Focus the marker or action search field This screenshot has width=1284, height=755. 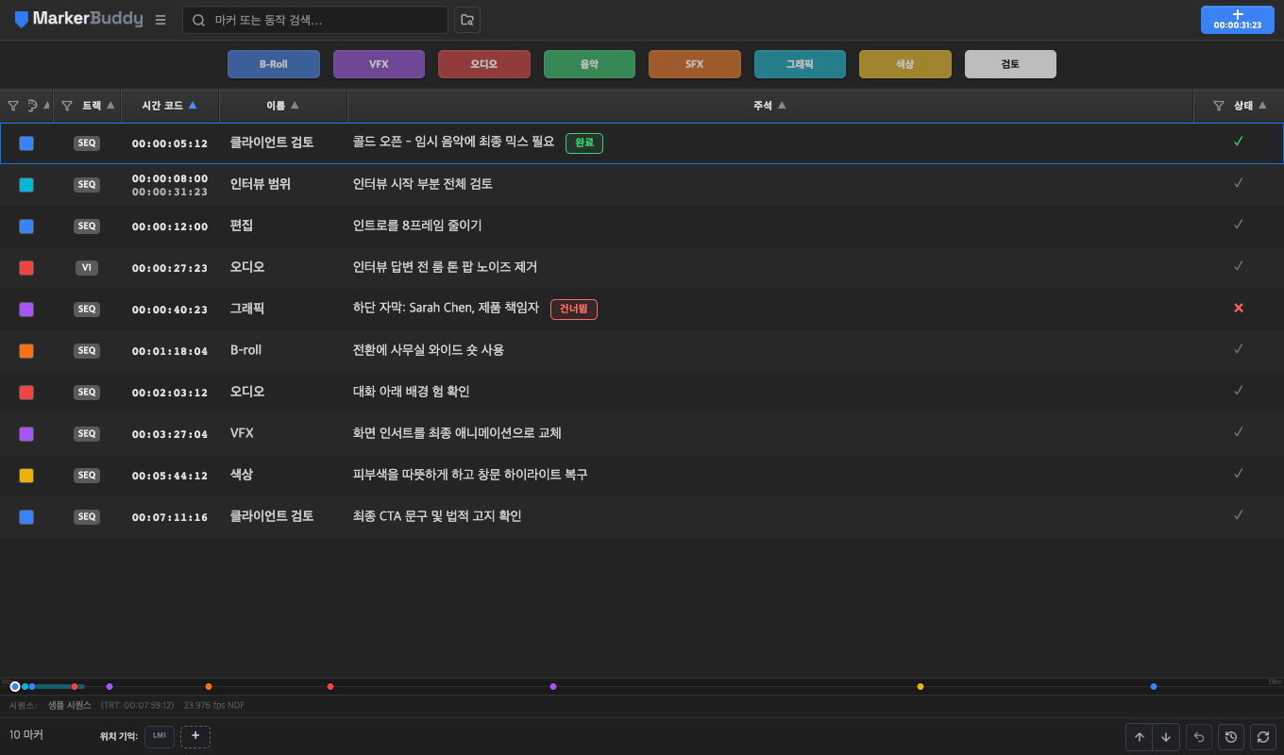point(315,20)
